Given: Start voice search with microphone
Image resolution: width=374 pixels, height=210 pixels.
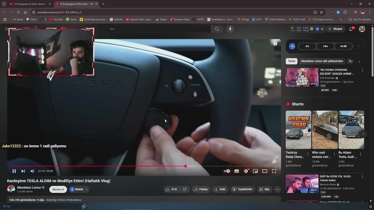Looking at the screenshot, I should click(230, 29).
